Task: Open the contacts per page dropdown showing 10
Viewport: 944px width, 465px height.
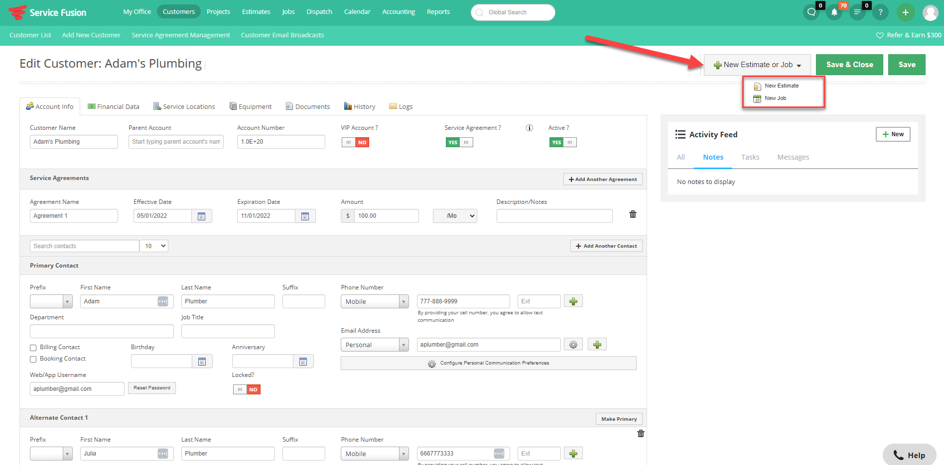Action: point(154,246)
